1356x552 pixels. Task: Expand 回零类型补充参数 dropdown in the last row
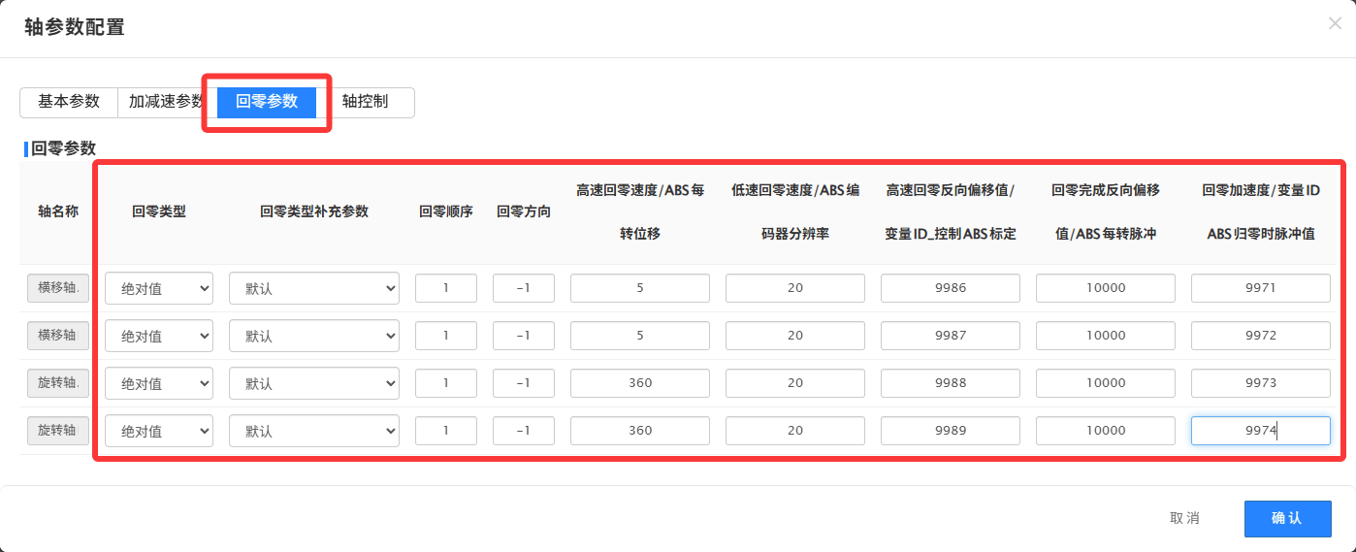point(314,431)
